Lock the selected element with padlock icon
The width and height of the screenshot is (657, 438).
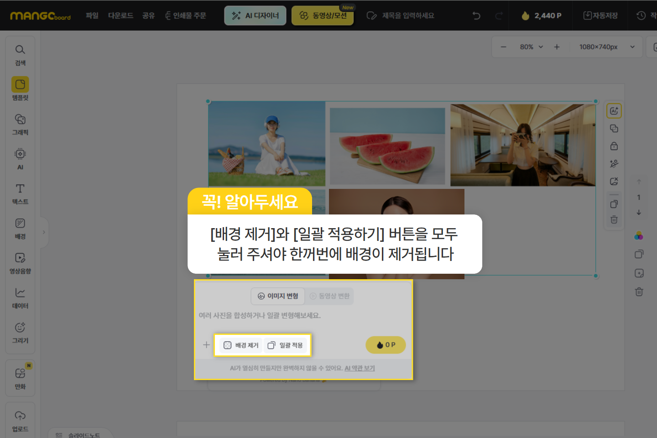(x=614, y=146)
